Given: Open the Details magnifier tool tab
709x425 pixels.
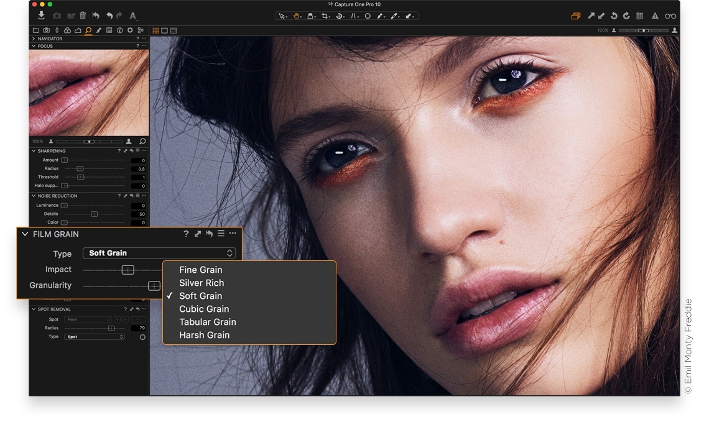Looking at the screenshot, I should point(88,30).
